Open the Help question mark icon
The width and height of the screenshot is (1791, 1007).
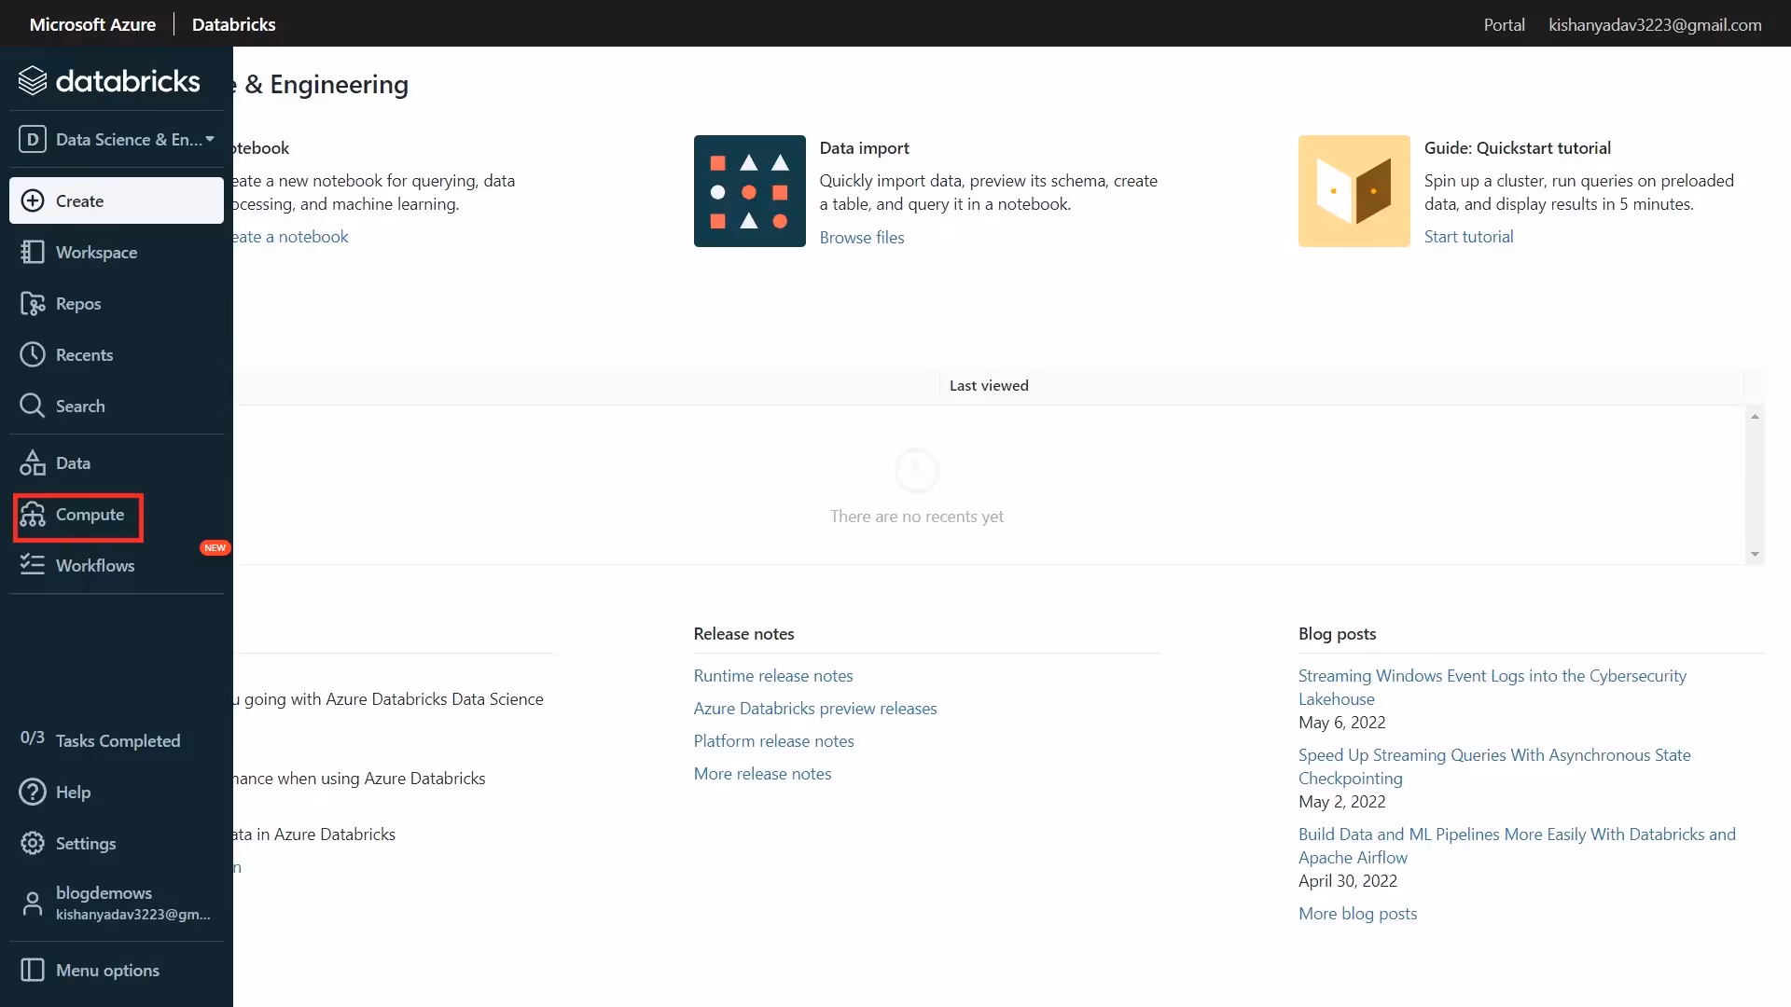coord(33,792)
